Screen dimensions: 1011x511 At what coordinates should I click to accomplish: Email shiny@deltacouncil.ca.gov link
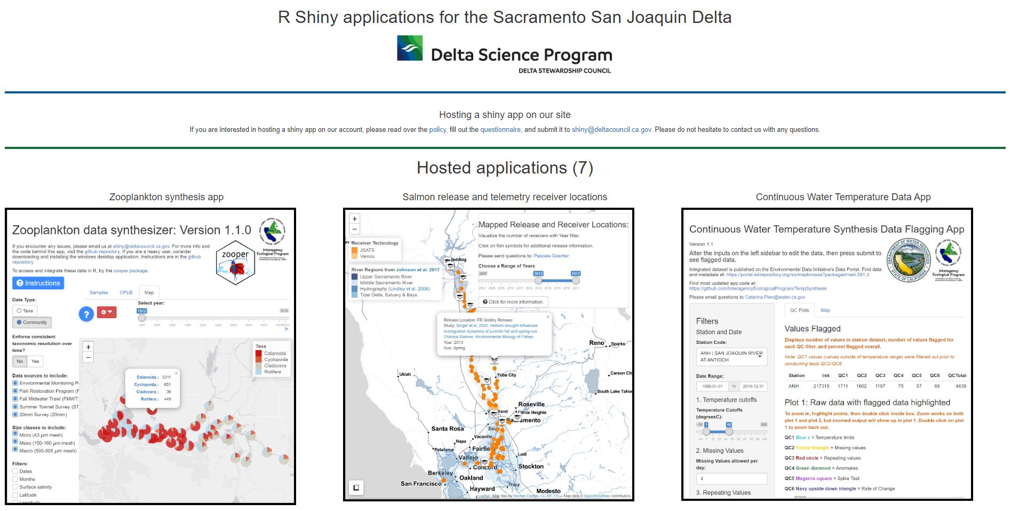pos(611,130)
